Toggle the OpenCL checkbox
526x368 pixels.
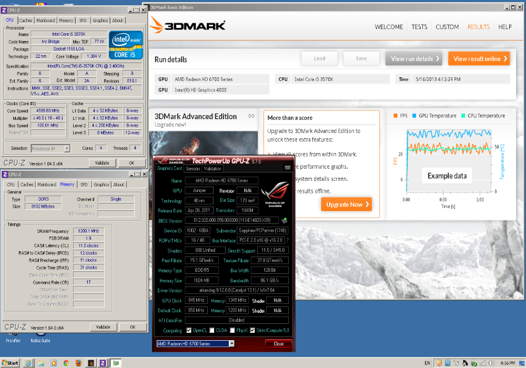pos(189,331)
